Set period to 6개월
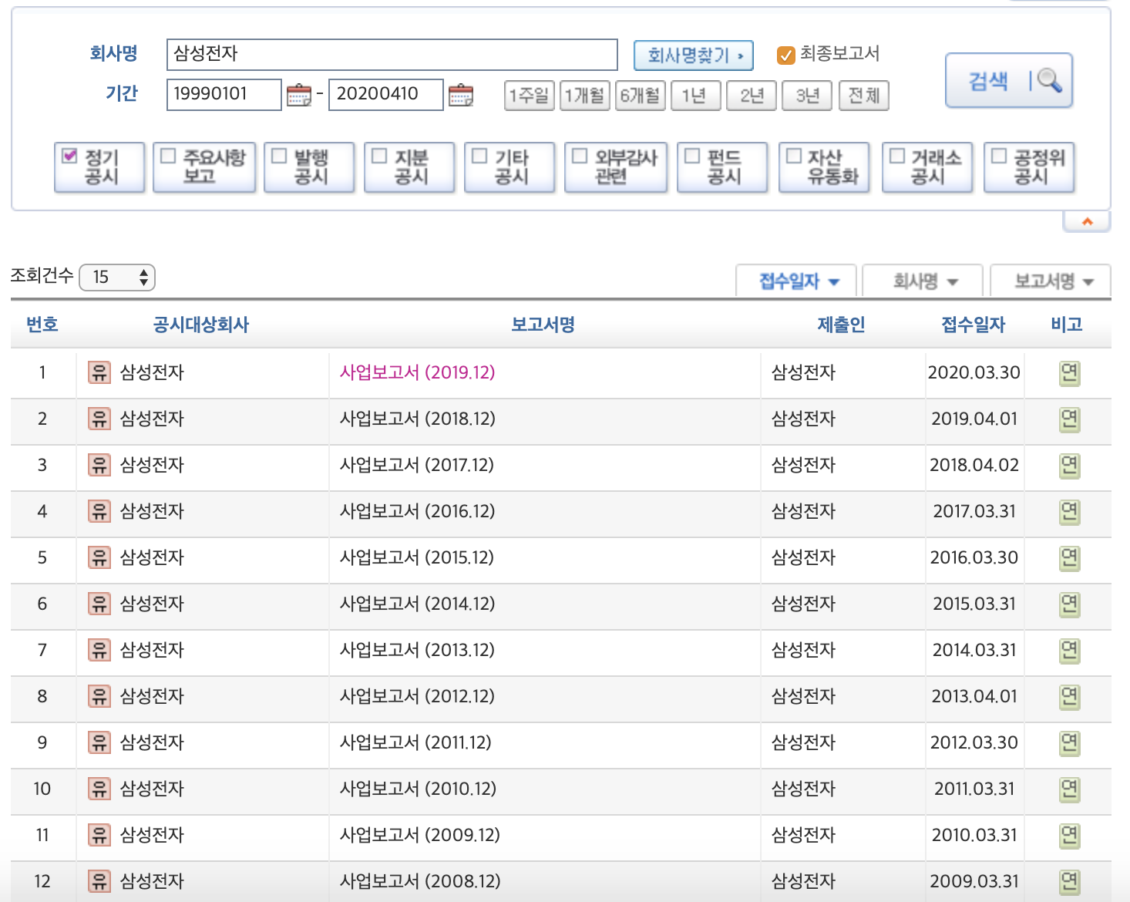This screenshot has width=1130, height=902. click(x=641, y=96)
